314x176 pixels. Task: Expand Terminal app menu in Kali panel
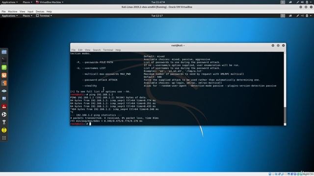pos(44,16)
